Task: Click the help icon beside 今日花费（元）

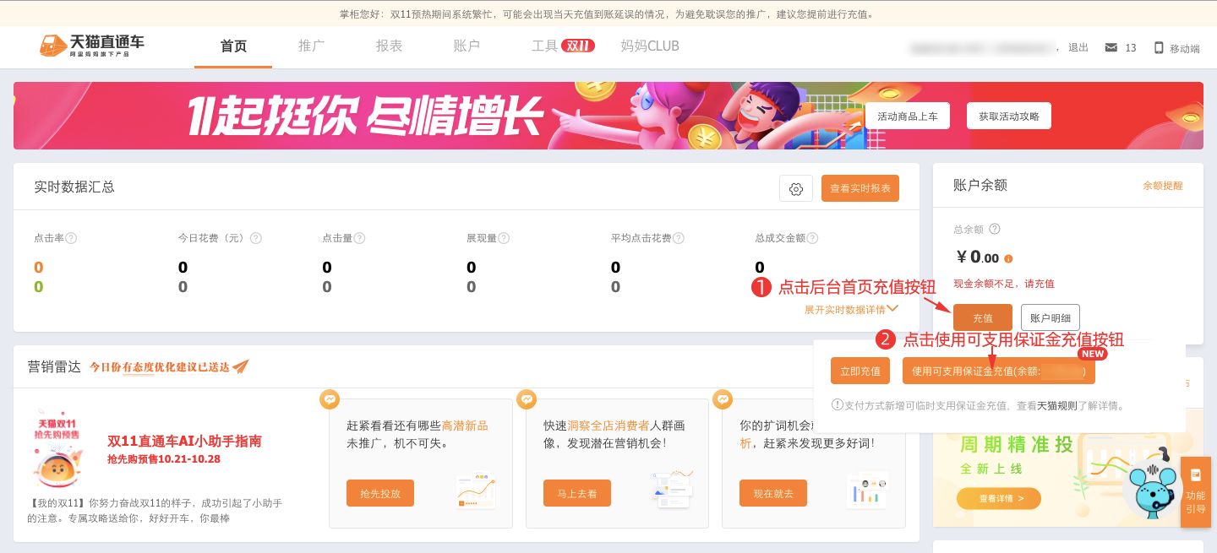Action: [x=255, y=238]
